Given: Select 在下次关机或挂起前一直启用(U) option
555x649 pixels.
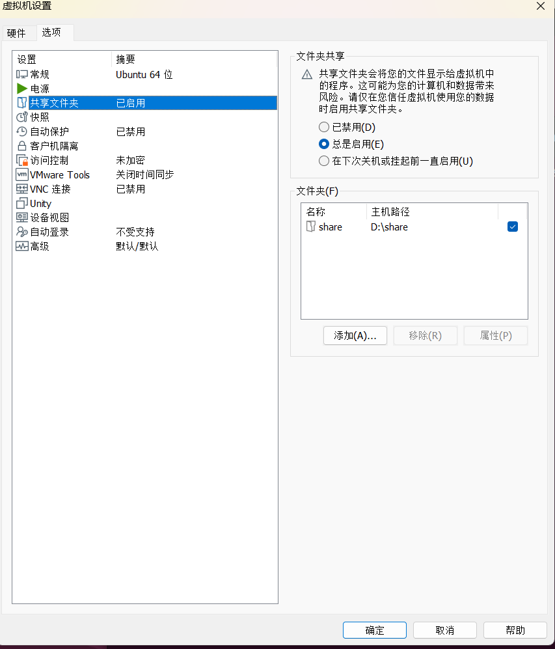Looking at the screenshot, I should click(x=324, y=161).
